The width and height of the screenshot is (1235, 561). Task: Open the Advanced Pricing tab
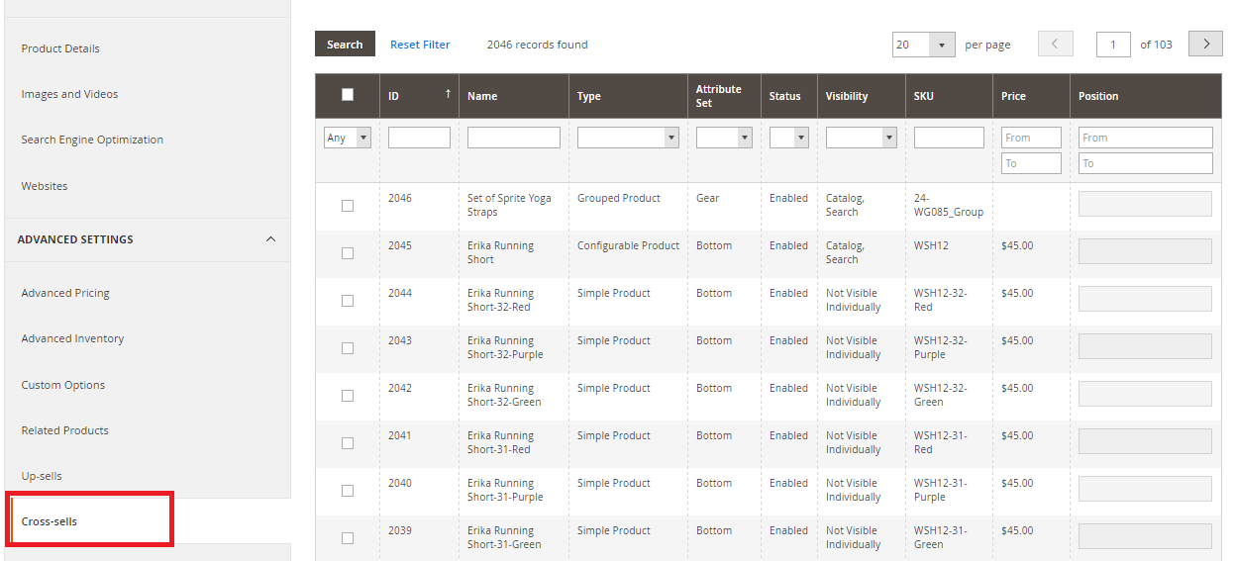pos(65,293)
